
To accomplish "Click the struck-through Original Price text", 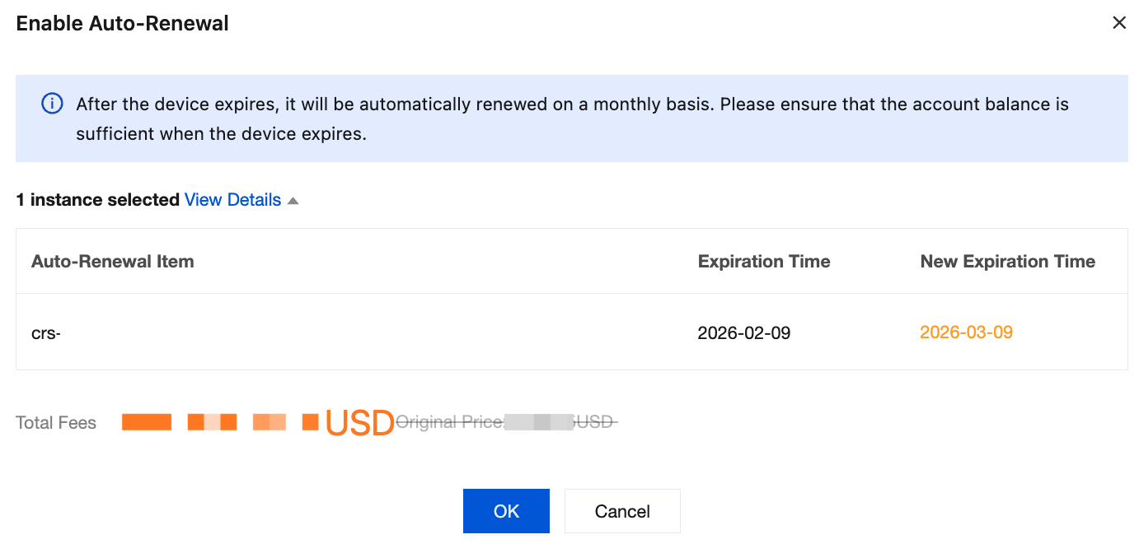I will click(x=450, y=422).
